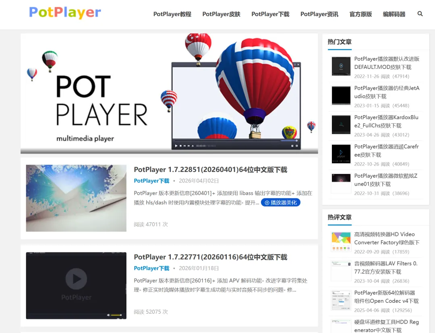435x333 pixels.
Task: Click the text 阅读 52075 次
Action: [151, 312]
